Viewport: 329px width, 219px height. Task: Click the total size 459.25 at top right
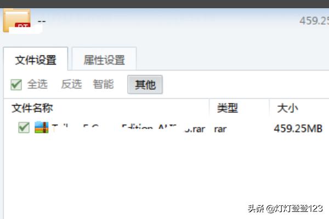point(313,21)
